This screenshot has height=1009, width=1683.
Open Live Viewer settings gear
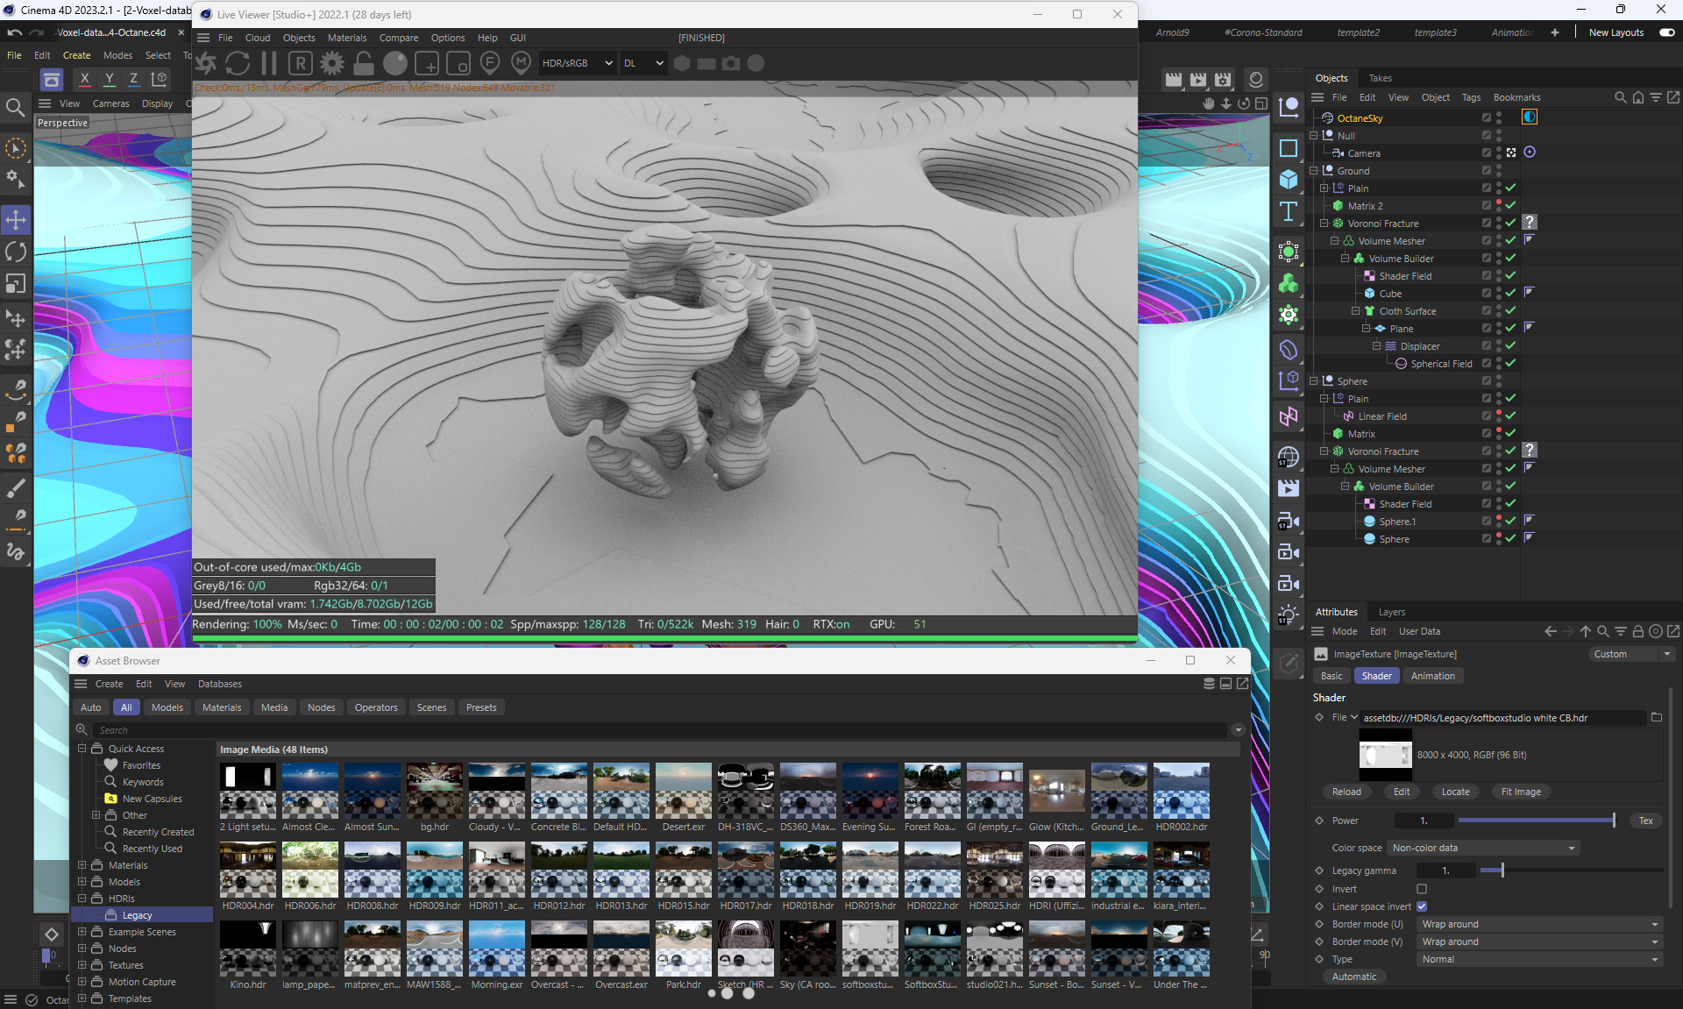(x=332, y=63)
